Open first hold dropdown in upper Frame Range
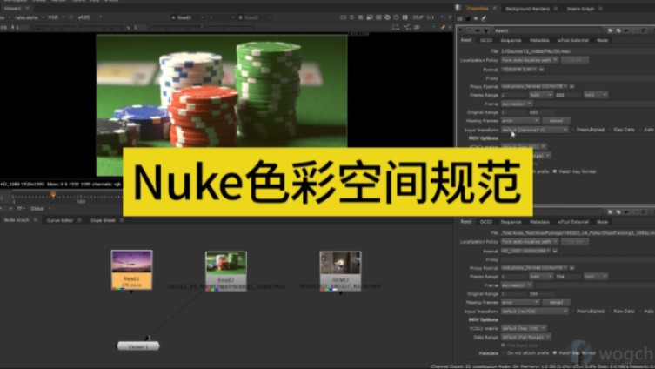Screen dimensions: 655x369 540,95
